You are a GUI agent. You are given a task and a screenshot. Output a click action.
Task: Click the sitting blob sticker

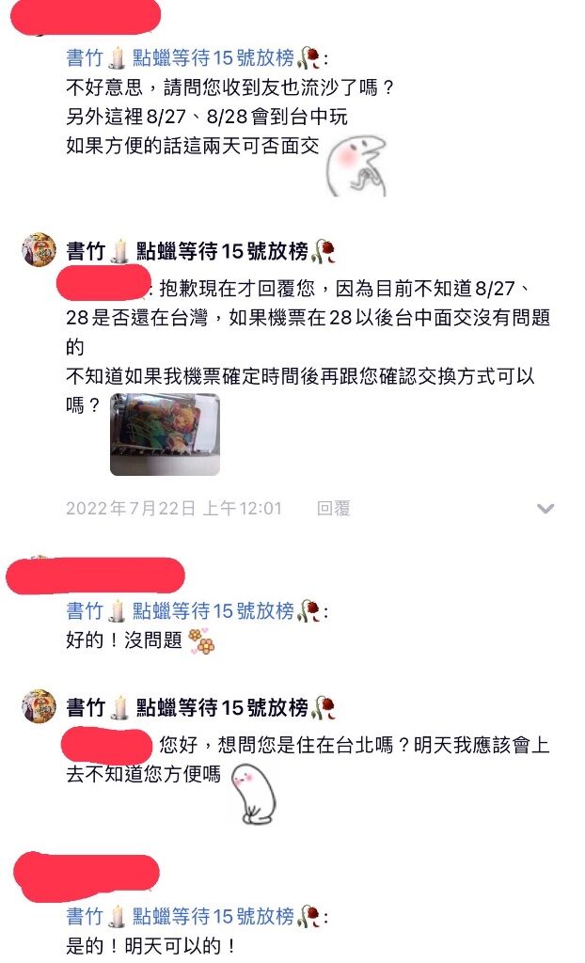pyautogui.click(x=253, y=794)
